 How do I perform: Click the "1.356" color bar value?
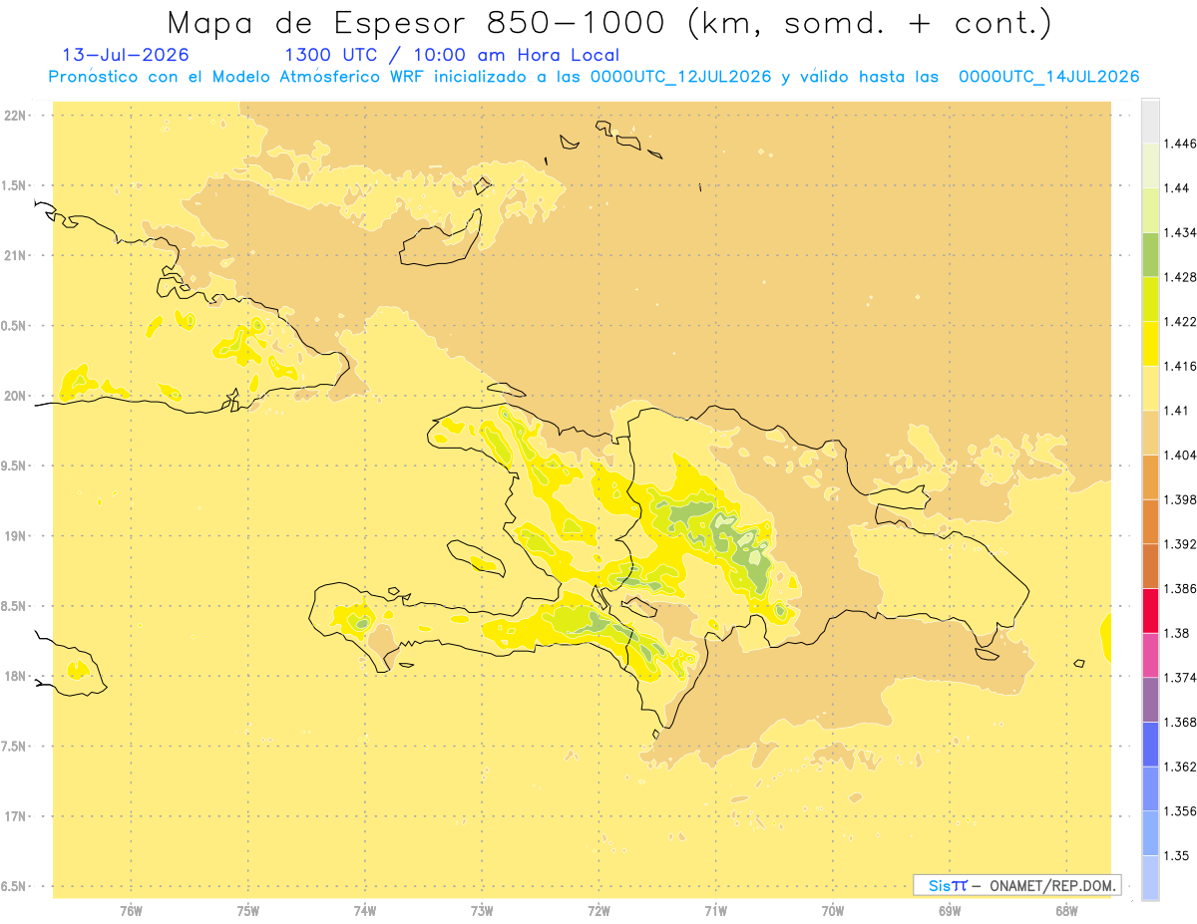[x=1180, y=811]
